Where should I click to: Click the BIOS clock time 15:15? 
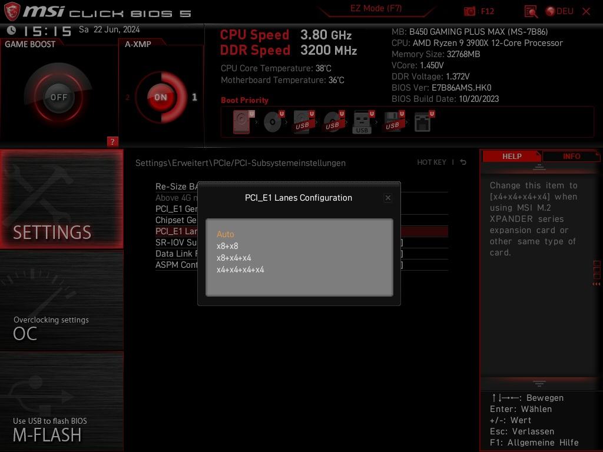pyautogui.click(x=47, y=31)
